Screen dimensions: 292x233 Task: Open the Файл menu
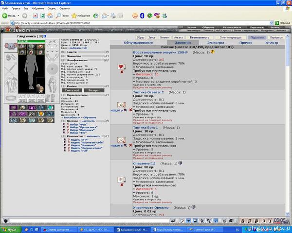5,9
